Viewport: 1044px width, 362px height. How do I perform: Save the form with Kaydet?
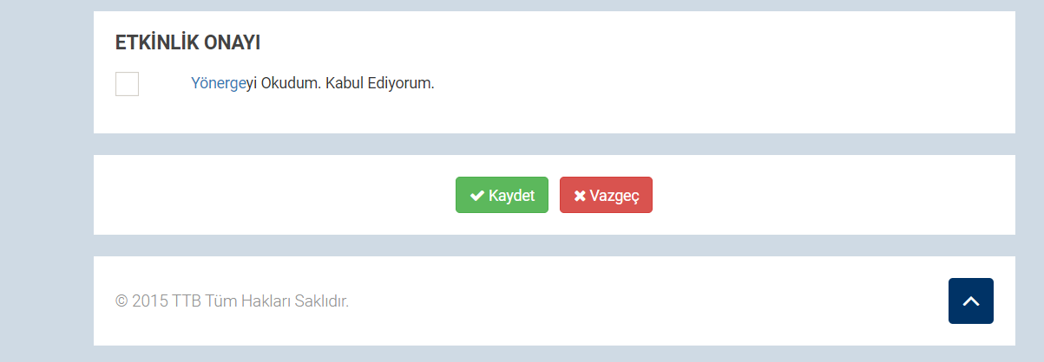(502, 195)
